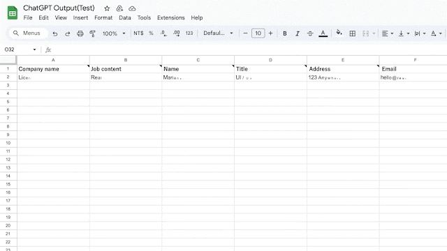447x251 pixels.
Task: Select column E header
Action: (343, 60)
